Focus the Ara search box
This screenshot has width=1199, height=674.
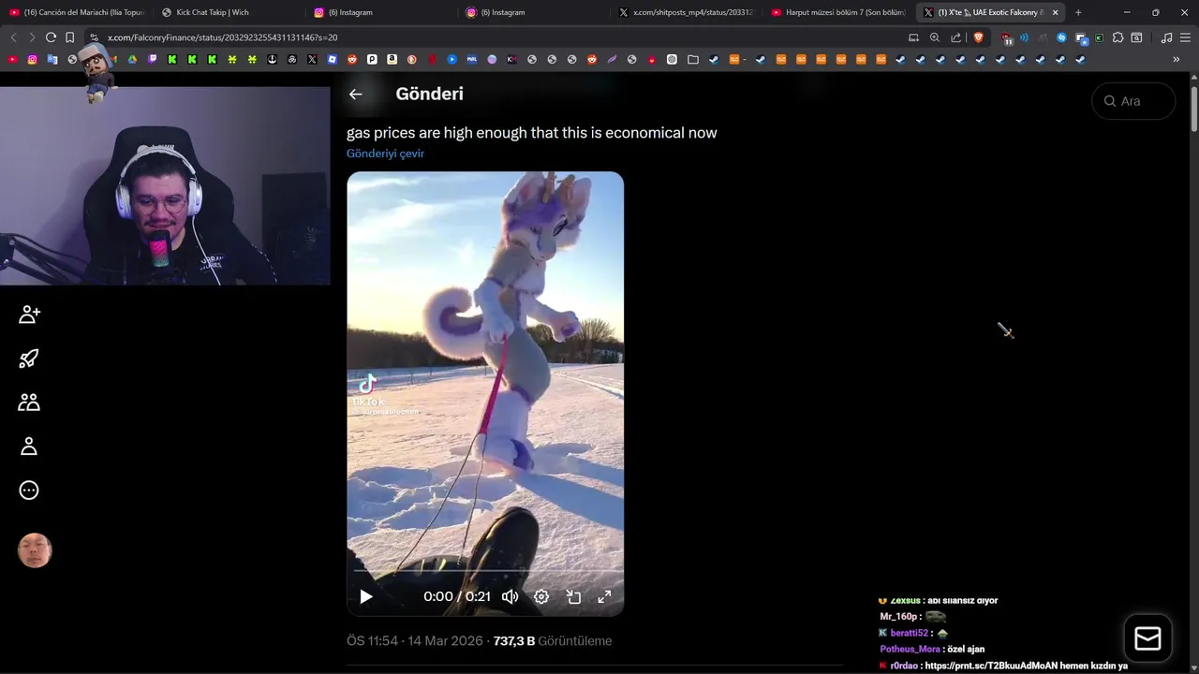pyautogui.click(x=1133, y=101)
